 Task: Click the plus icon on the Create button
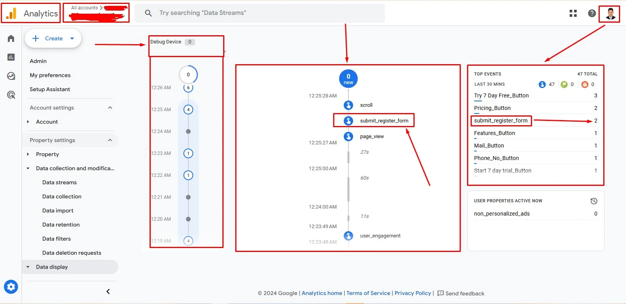click(x=36, y=38)
